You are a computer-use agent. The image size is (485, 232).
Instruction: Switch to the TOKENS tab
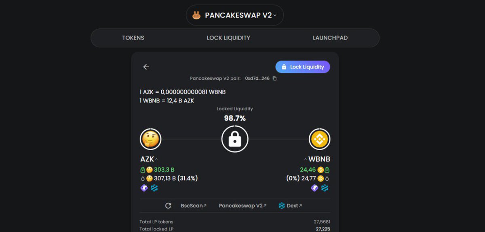pyautogui.click(x=133, y=38)
